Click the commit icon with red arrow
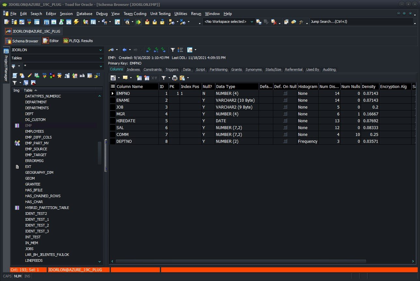This screenshot has width=420, height=281. click(147, 22)
